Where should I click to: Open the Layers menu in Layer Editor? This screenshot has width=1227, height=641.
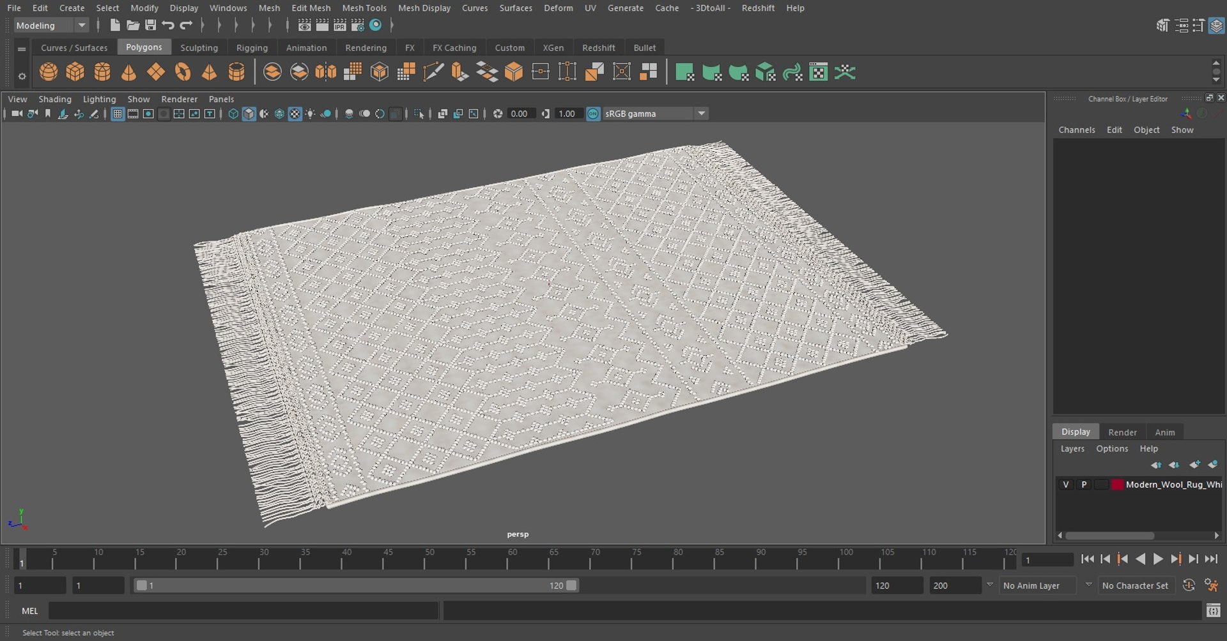point(1072,449)
